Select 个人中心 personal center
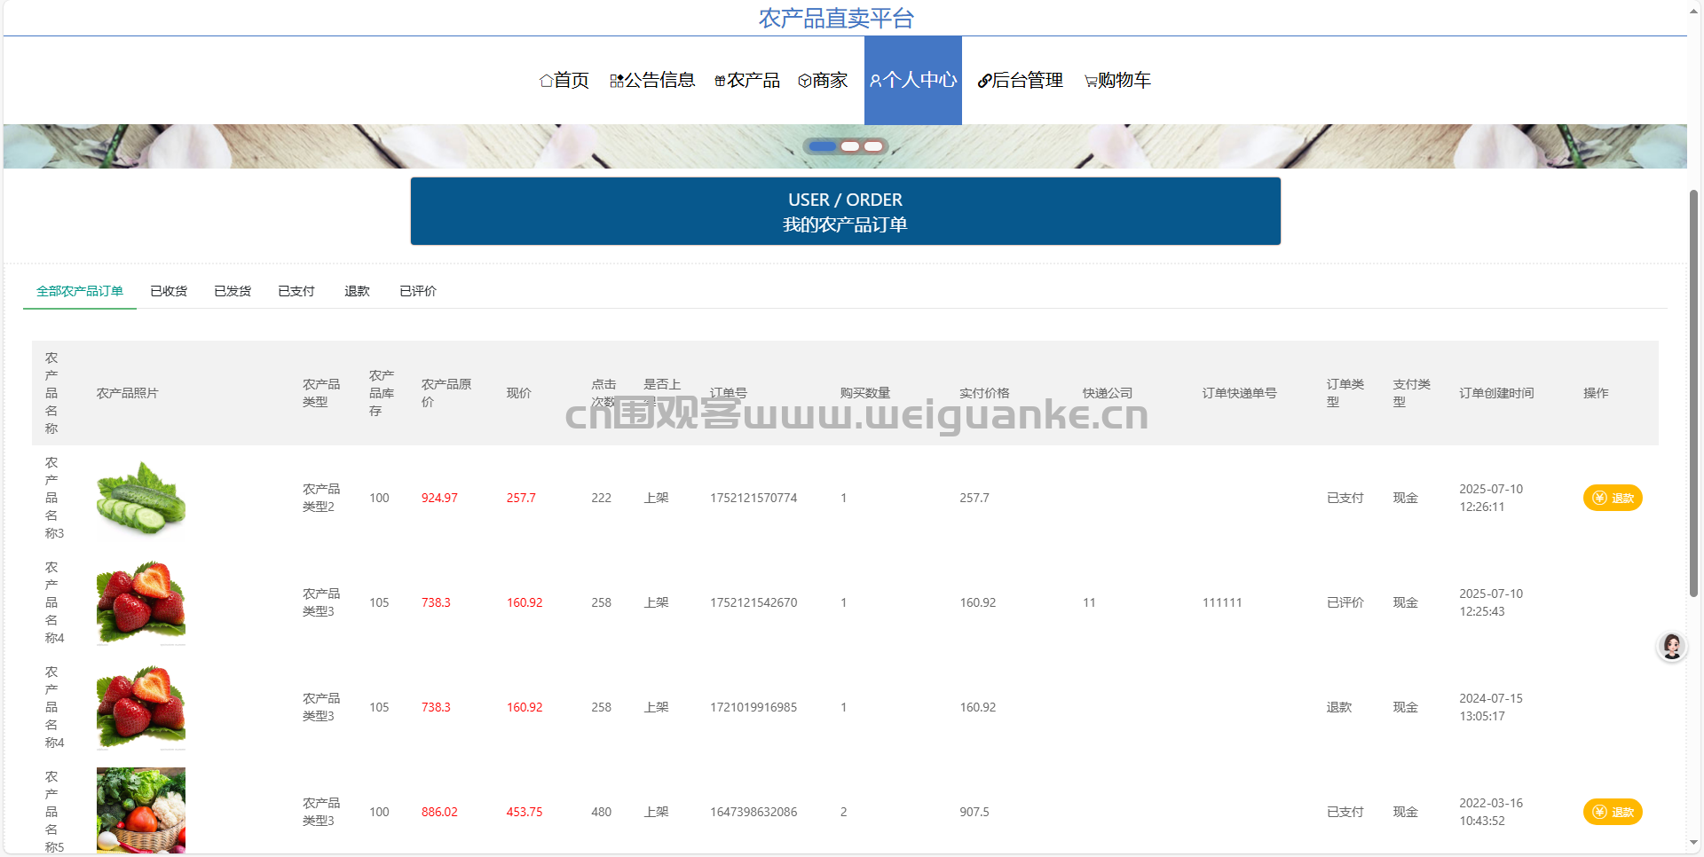Image resolution: width=1704 pixels, height=857 pixels. (913, 80)
